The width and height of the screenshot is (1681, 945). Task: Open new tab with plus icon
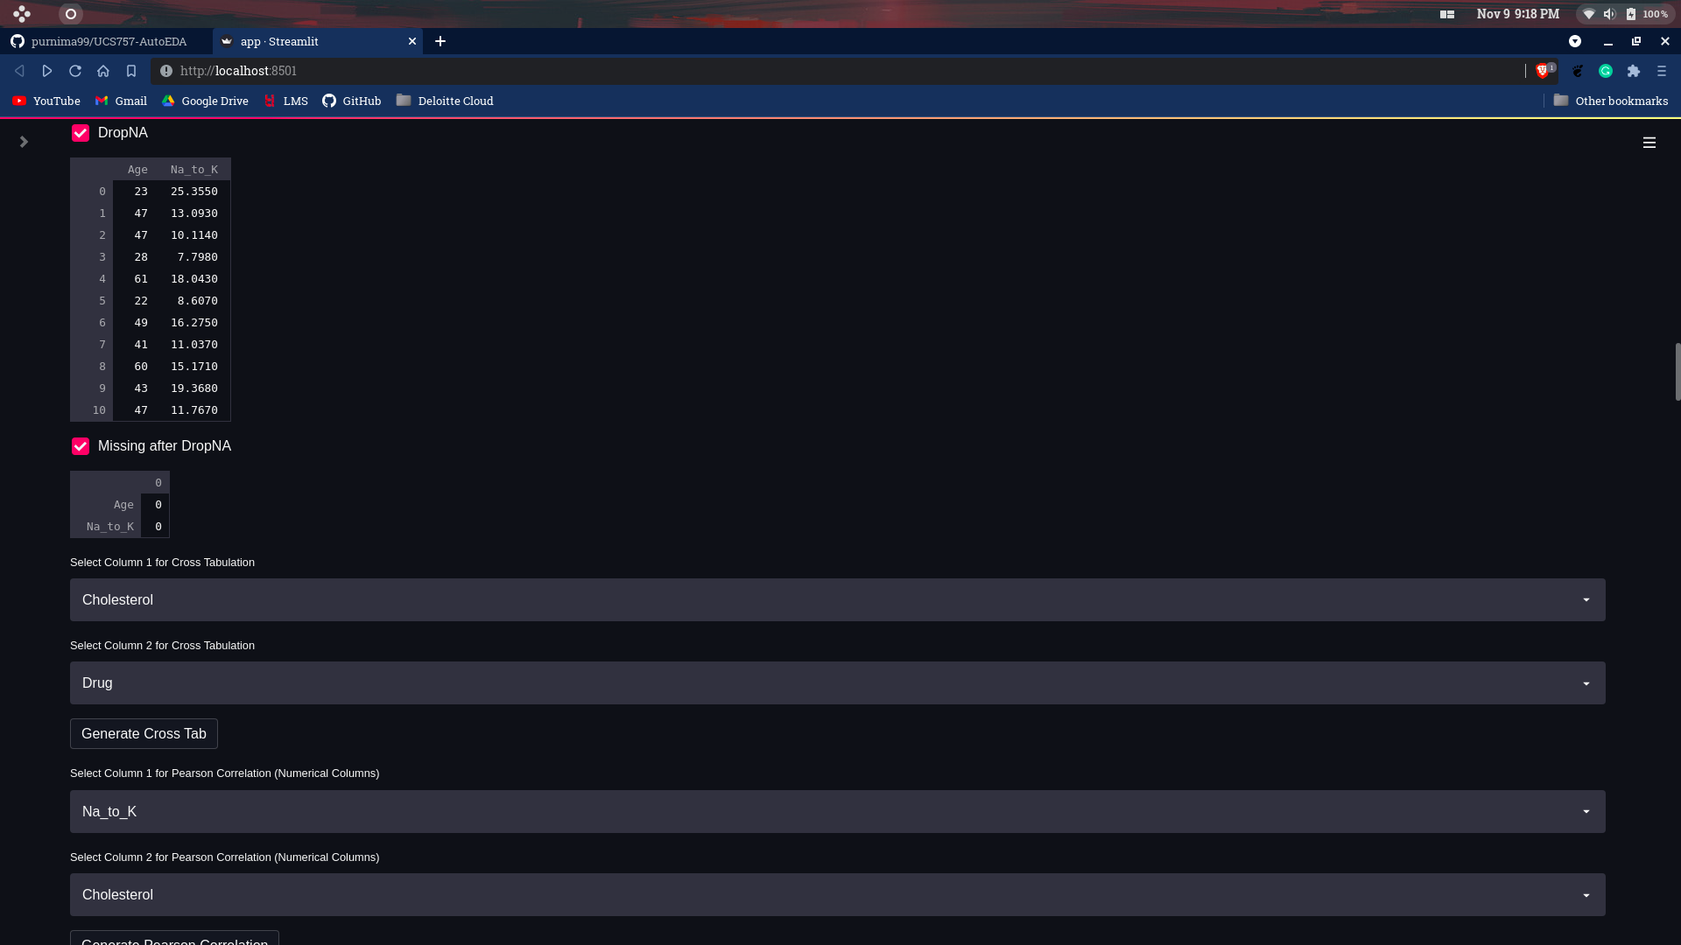pos(440,41)
